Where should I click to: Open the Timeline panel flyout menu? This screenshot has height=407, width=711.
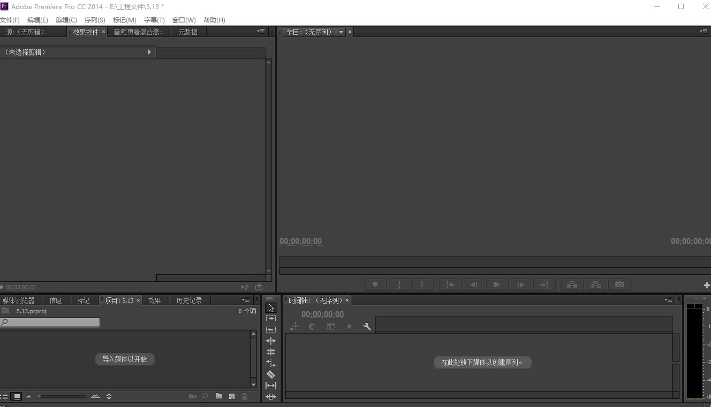pos(668,300)
